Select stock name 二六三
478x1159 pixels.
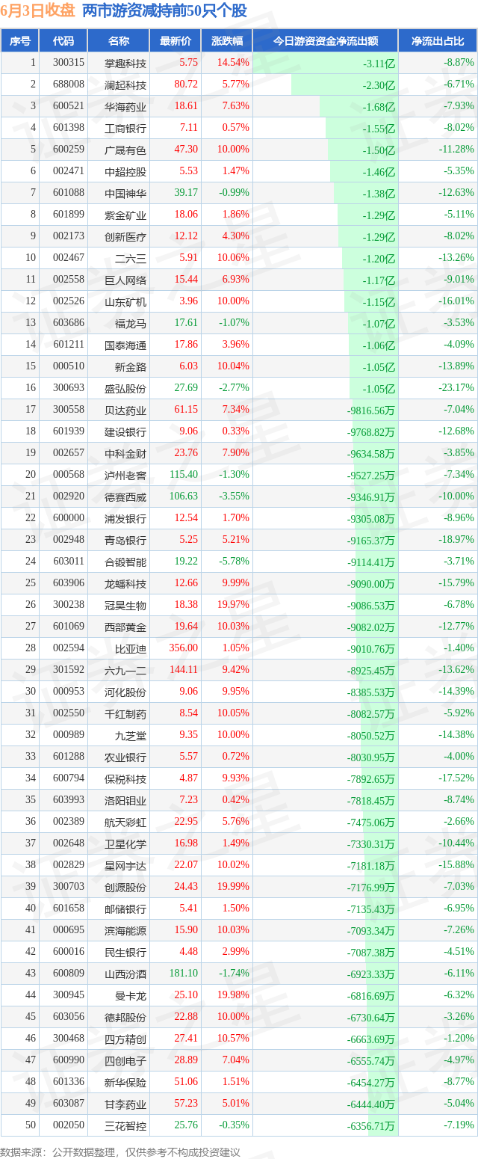(131, 259)
